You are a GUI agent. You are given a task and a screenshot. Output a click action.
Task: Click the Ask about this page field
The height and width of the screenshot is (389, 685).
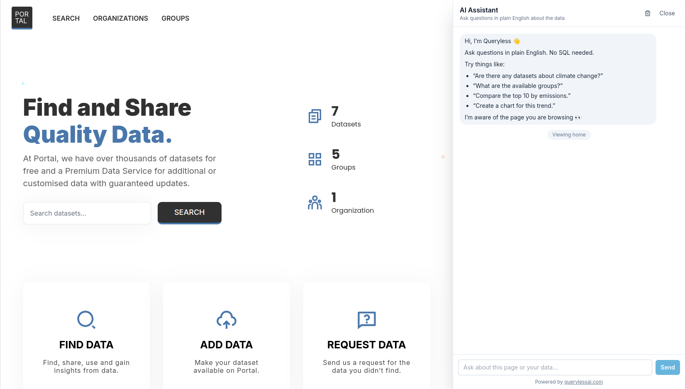(555, 367)
